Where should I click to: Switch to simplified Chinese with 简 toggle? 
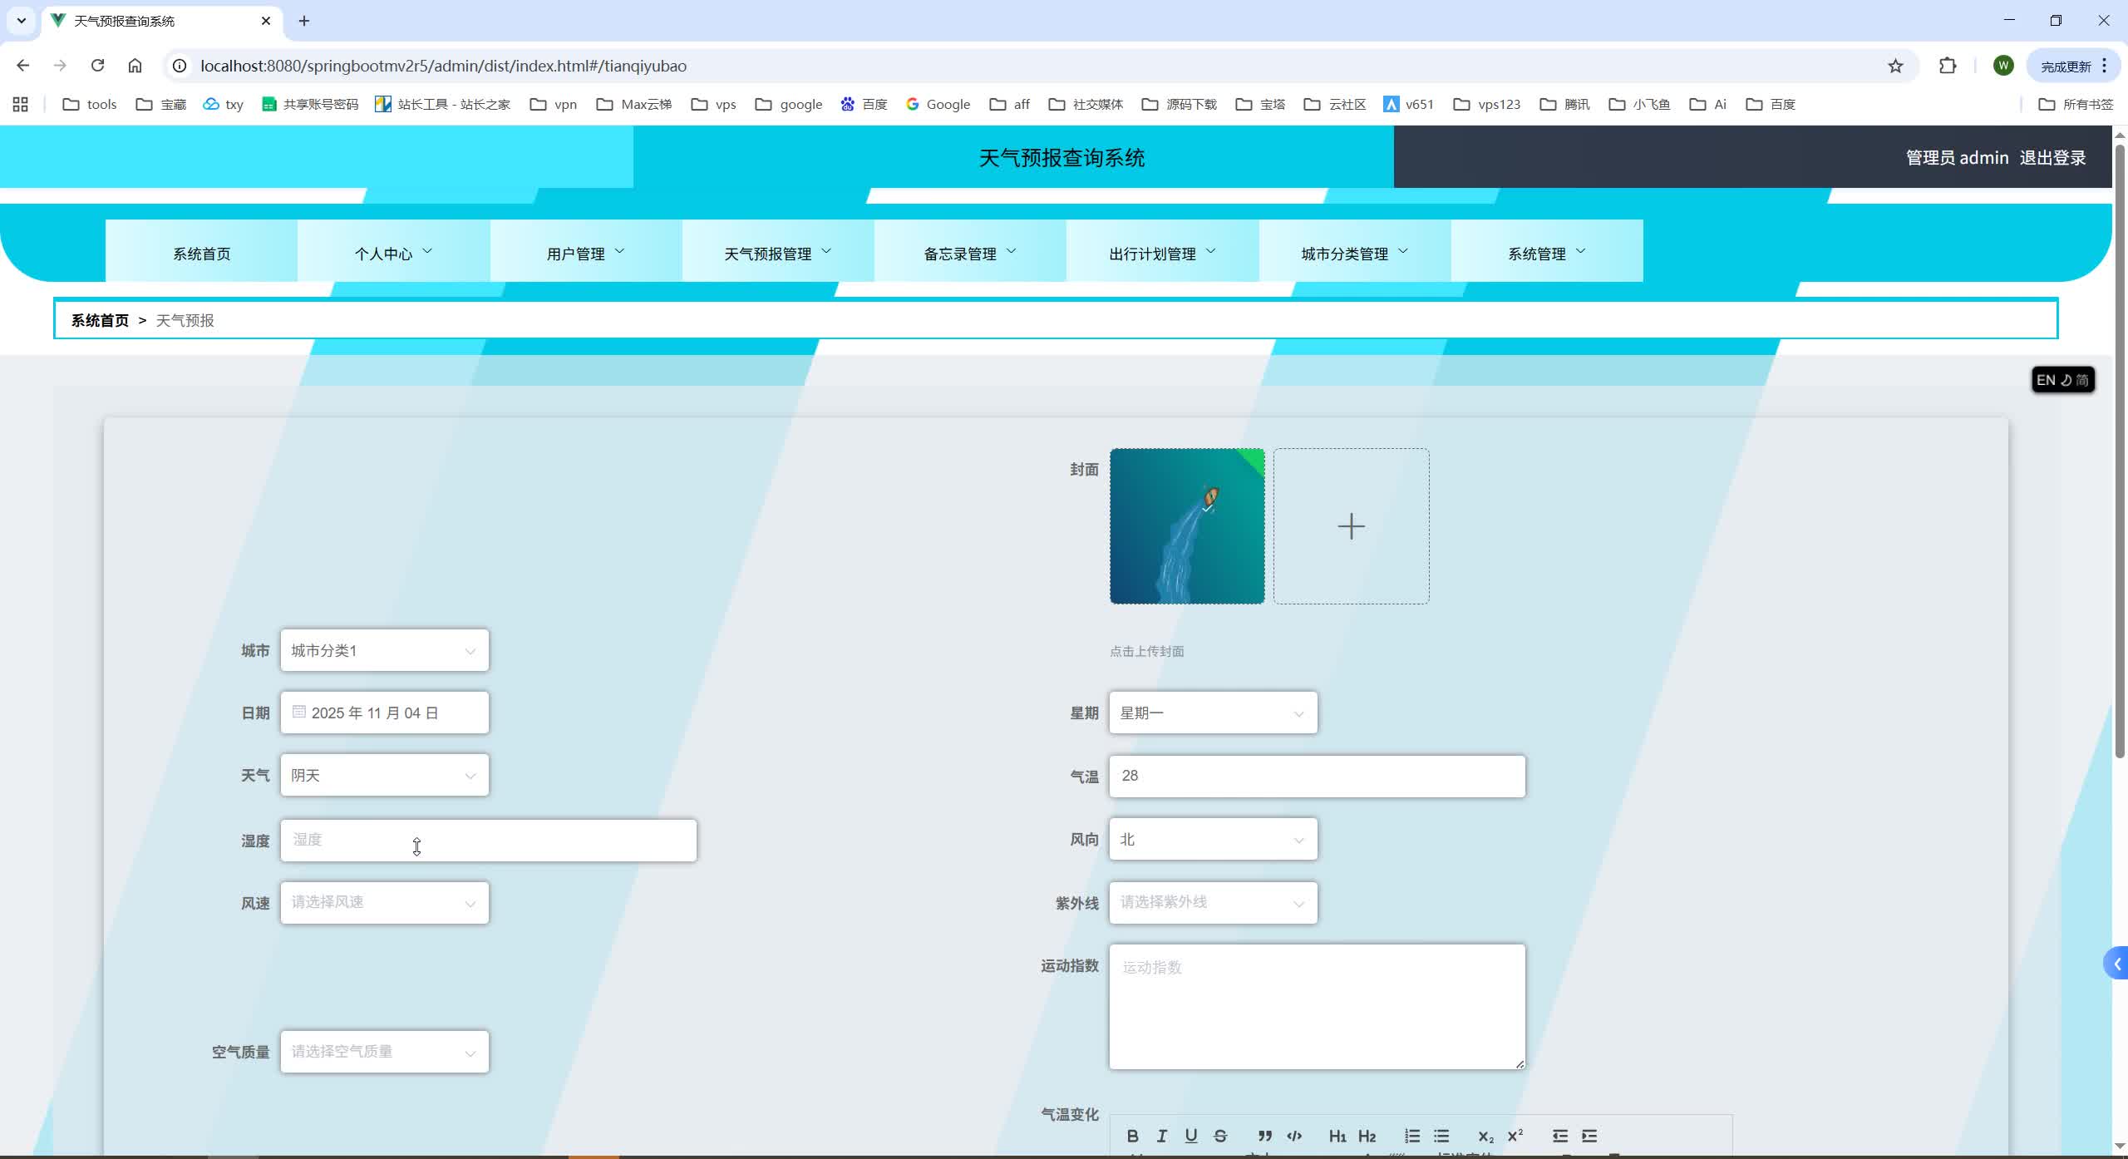click(2082, 379)
